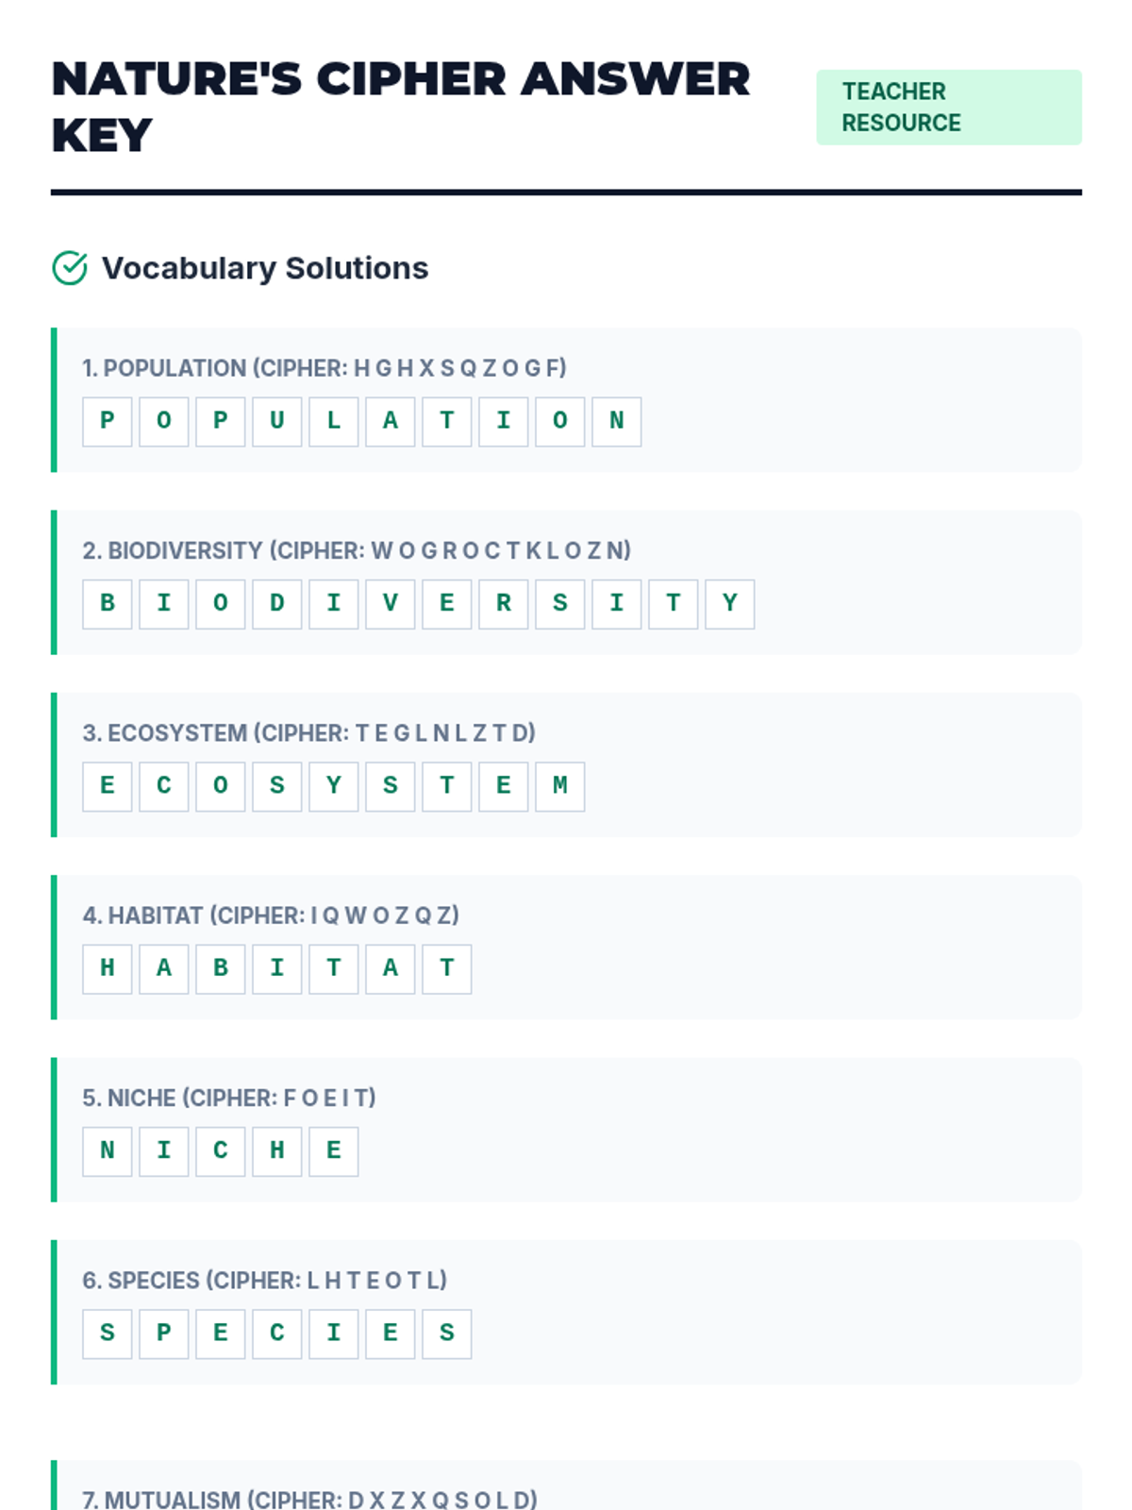The width and height of the screenshot is (1132, 1510).
Task: Select the POPULATION cipher heading text
Action: 324,368
